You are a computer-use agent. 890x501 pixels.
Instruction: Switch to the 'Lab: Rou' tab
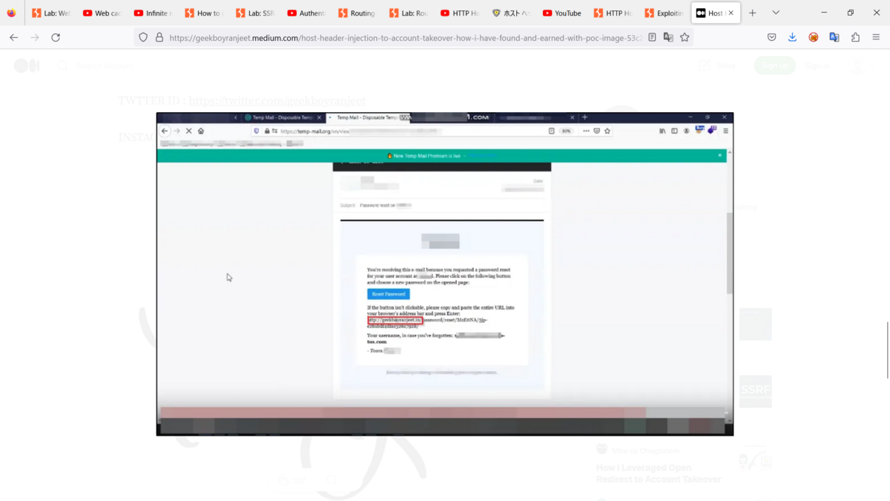click(407, 13)
